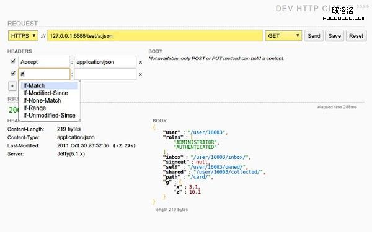Open the HTTPS protocol dropdown
372x232 pixels.
coord(23,36)
